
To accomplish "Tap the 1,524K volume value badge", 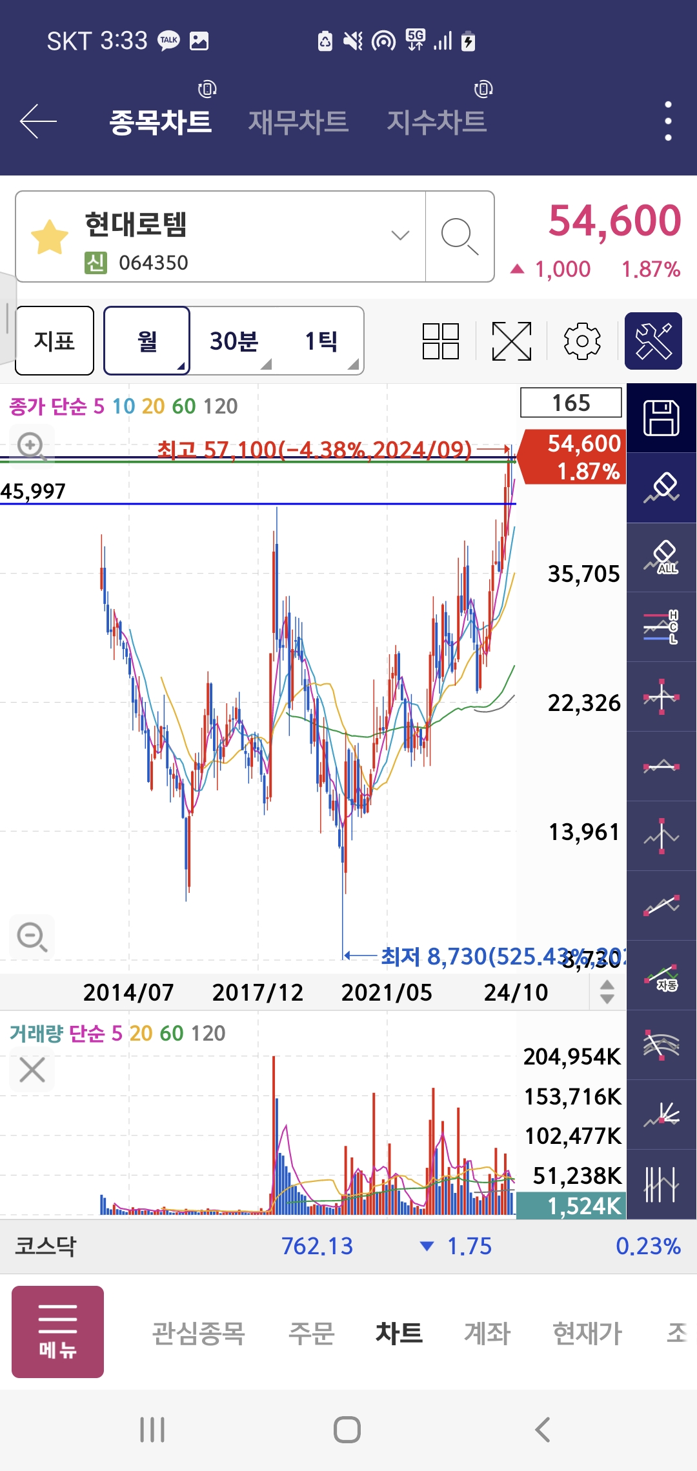I will [x=571, y=1205].
